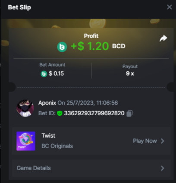Image resolution: width=176 pixels, height=183 pixels.
Task: Open the Game Details row
Action: [x=91, y=168]
